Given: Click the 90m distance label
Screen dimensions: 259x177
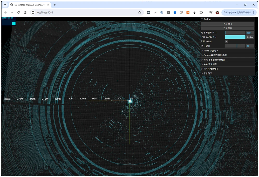Looking at the screenshot, I should click(94, 99).
